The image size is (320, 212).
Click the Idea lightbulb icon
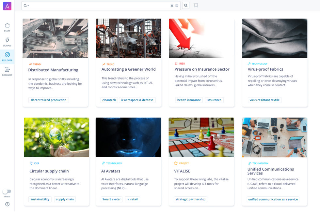pyautogui.click(x=31, y=163)
